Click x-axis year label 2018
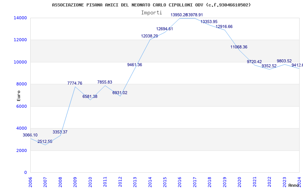 [x=210, y=182]
